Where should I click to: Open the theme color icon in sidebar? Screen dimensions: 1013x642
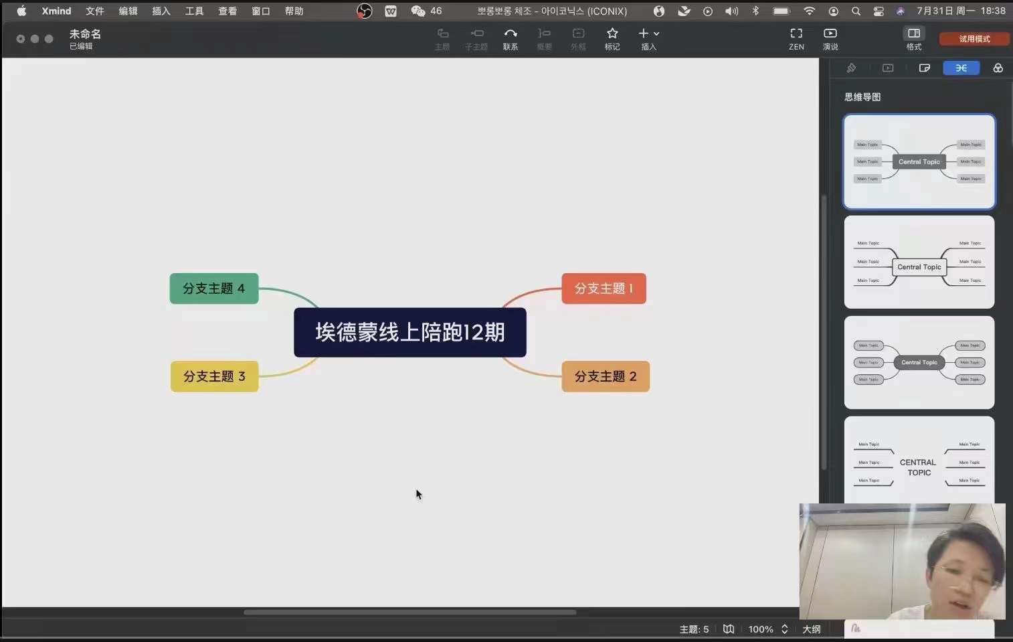click(x=998, y=68)
